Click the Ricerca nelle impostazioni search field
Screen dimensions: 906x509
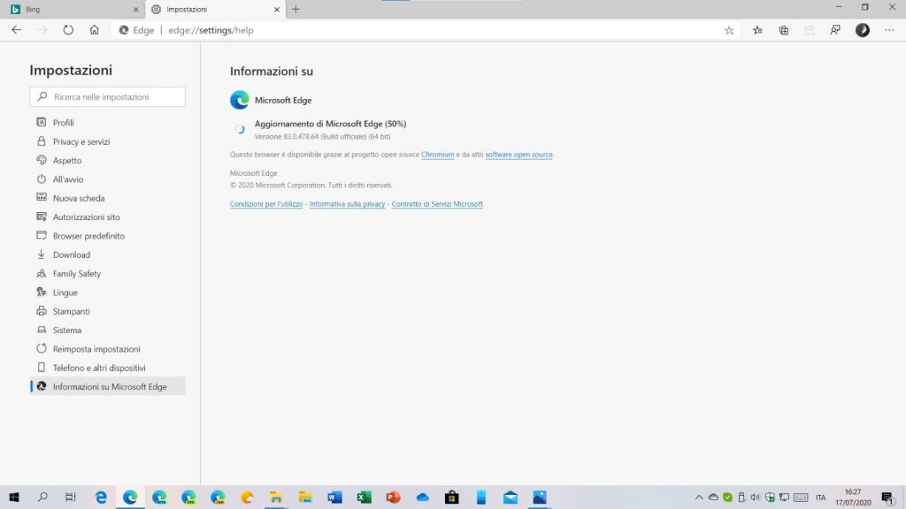click(108, 96)
